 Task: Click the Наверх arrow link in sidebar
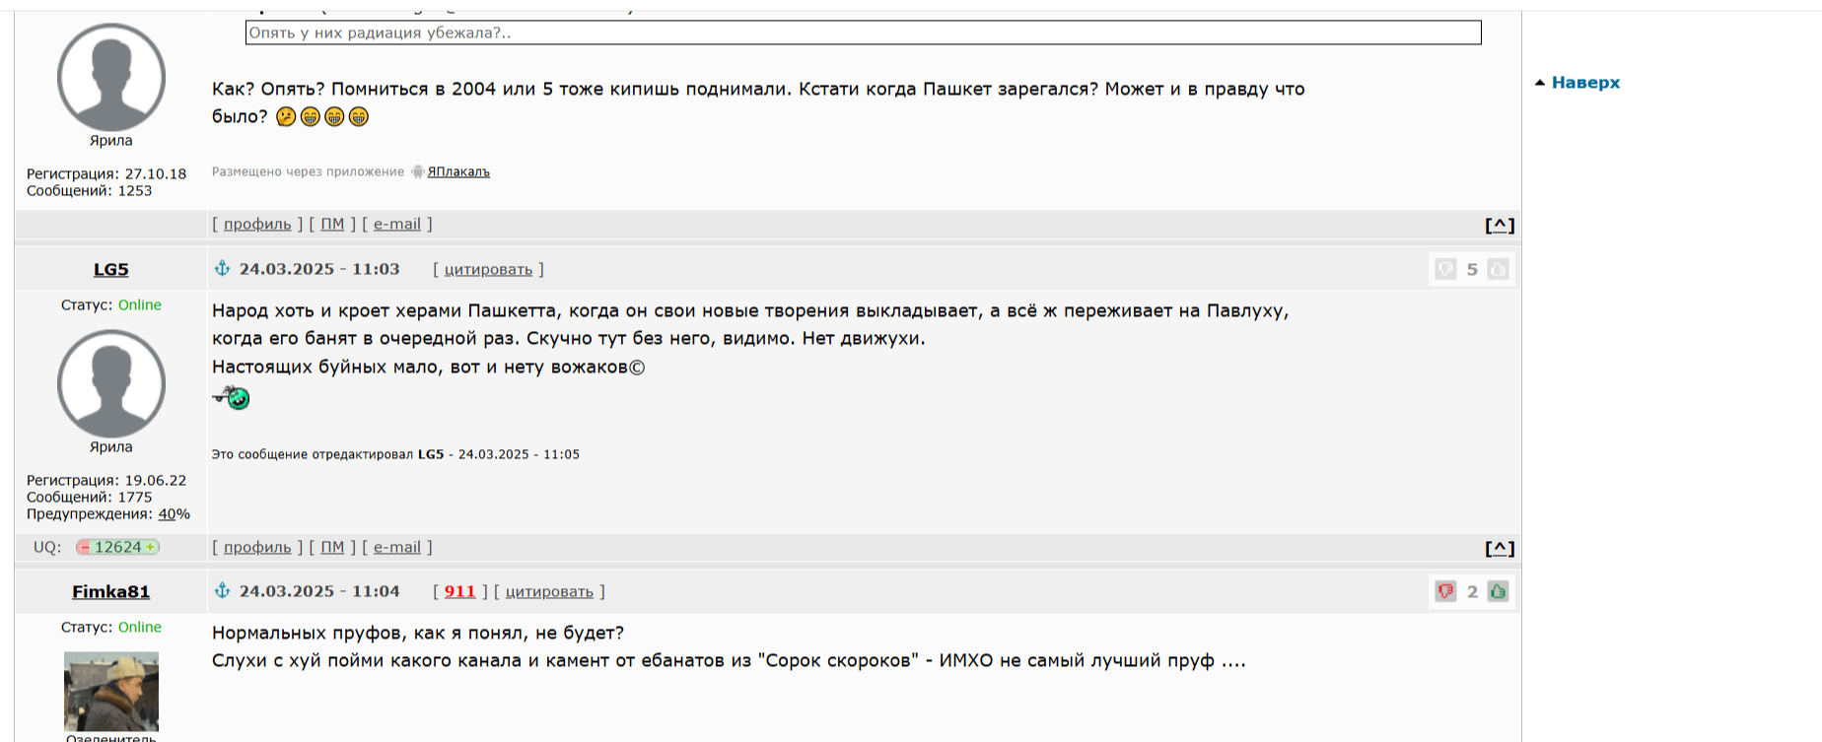point(1577,83)
